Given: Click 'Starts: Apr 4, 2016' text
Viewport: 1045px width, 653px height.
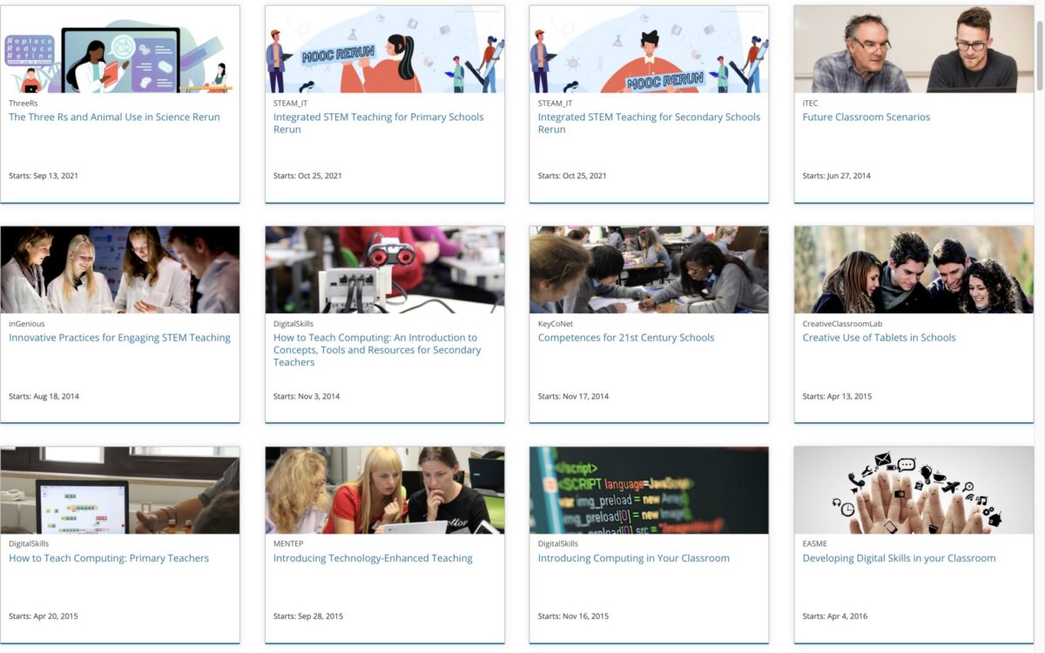Looking at the screenshot, I should (835, 616).
